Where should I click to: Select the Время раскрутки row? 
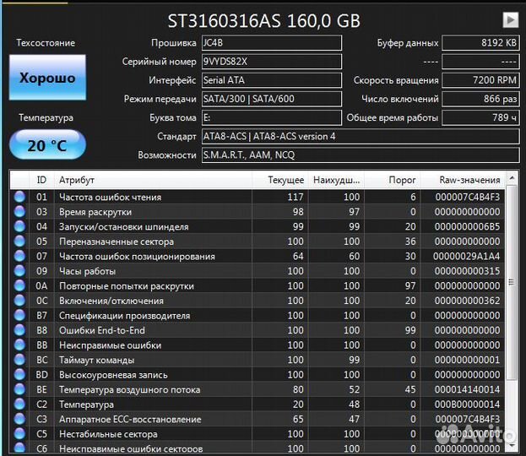click(x=258, y=212)
